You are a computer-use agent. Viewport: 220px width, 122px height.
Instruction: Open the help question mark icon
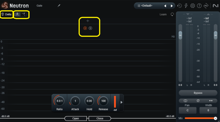tap(199, 5)
